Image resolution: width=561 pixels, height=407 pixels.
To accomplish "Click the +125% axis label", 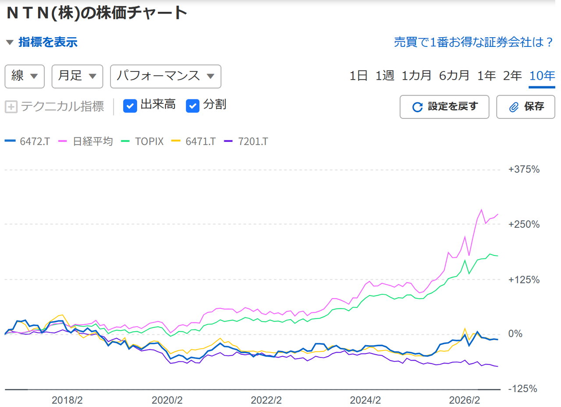I will [x=524, y=280].
